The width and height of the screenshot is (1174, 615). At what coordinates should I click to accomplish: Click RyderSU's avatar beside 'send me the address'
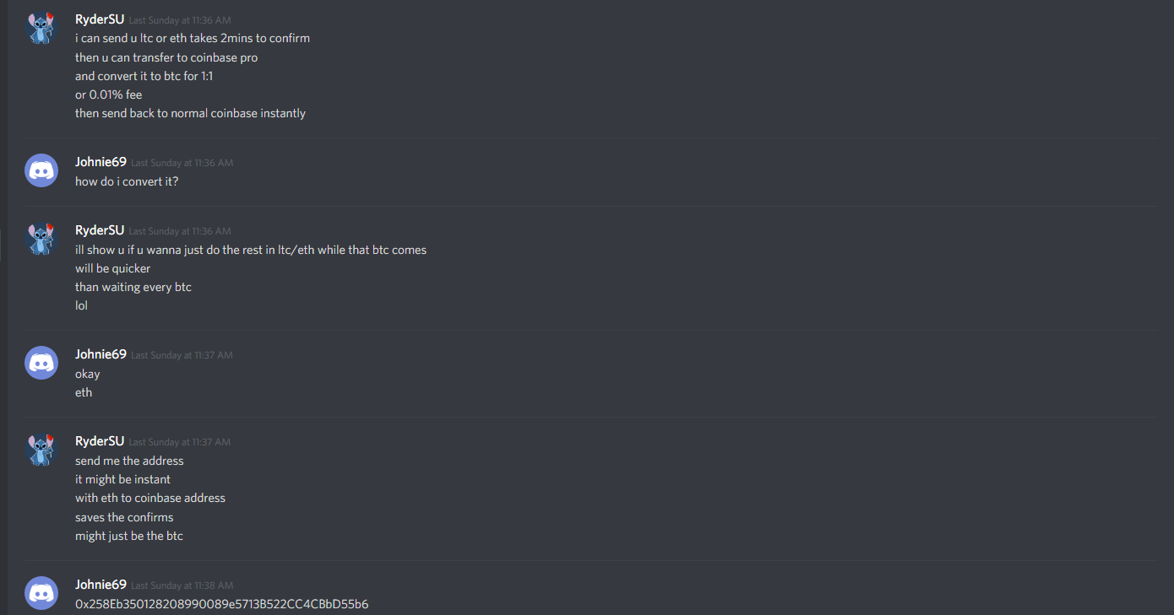click(x=41, y=450)
